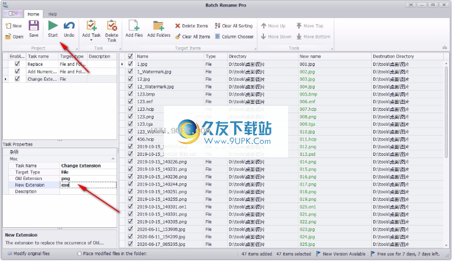Open the Task group dialog launcher
The height and width of the screenshot is (264, 452).
pyautogui.click(x=120, y=49)
